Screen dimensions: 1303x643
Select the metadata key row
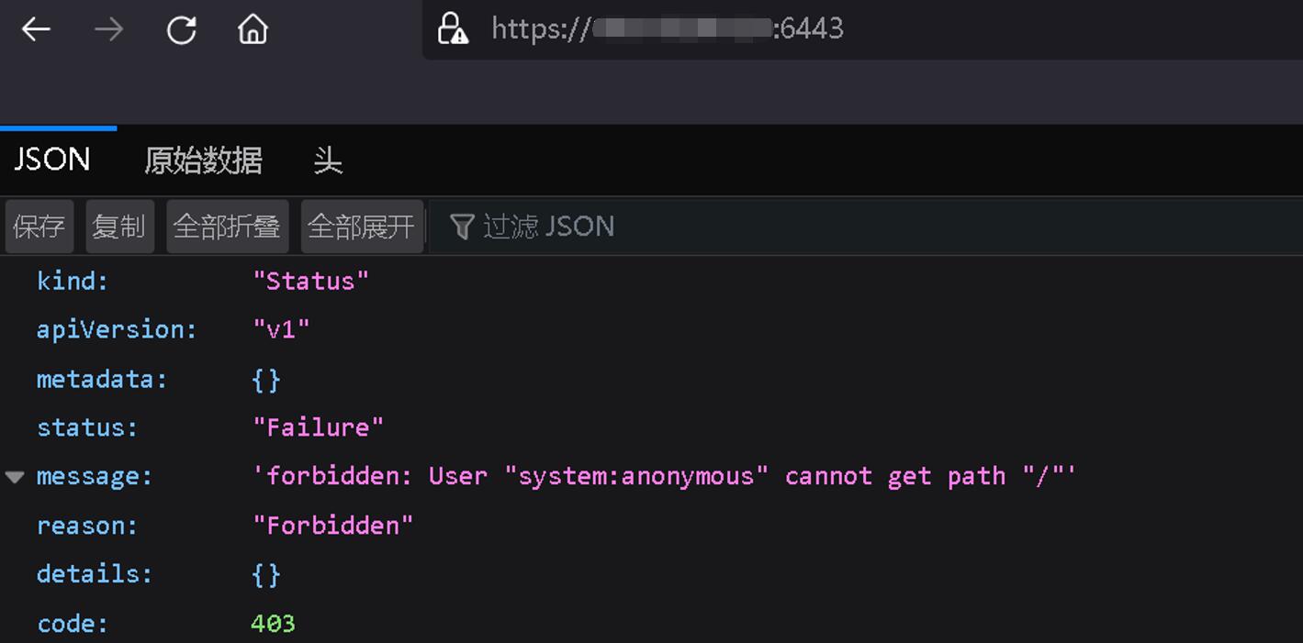[651, 379]
